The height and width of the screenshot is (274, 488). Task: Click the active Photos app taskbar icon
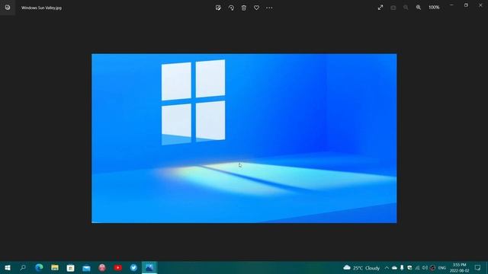pos(149,267)
